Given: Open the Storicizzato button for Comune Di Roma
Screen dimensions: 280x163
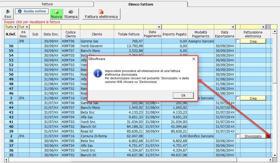Looking at the screenshot, I should point(253,136).
